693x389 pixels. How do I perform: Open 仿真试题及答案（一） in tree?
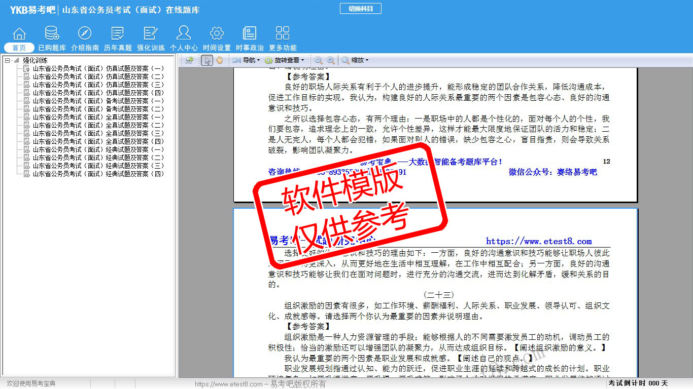(98, 68)
